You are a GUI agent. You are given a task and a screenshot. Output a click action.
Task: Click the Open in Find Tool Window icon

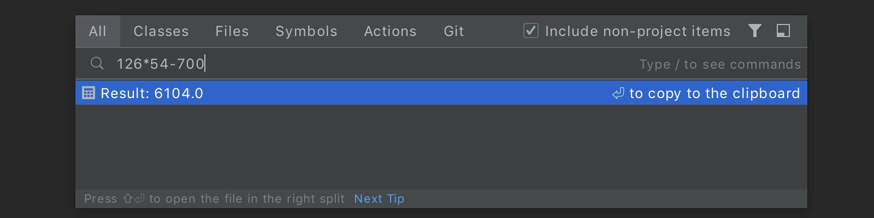click(783, 31)
